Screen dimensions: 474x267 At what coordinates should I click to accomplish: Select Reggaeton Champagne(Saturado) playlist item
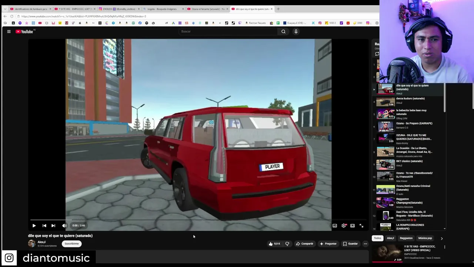point(409,201)
